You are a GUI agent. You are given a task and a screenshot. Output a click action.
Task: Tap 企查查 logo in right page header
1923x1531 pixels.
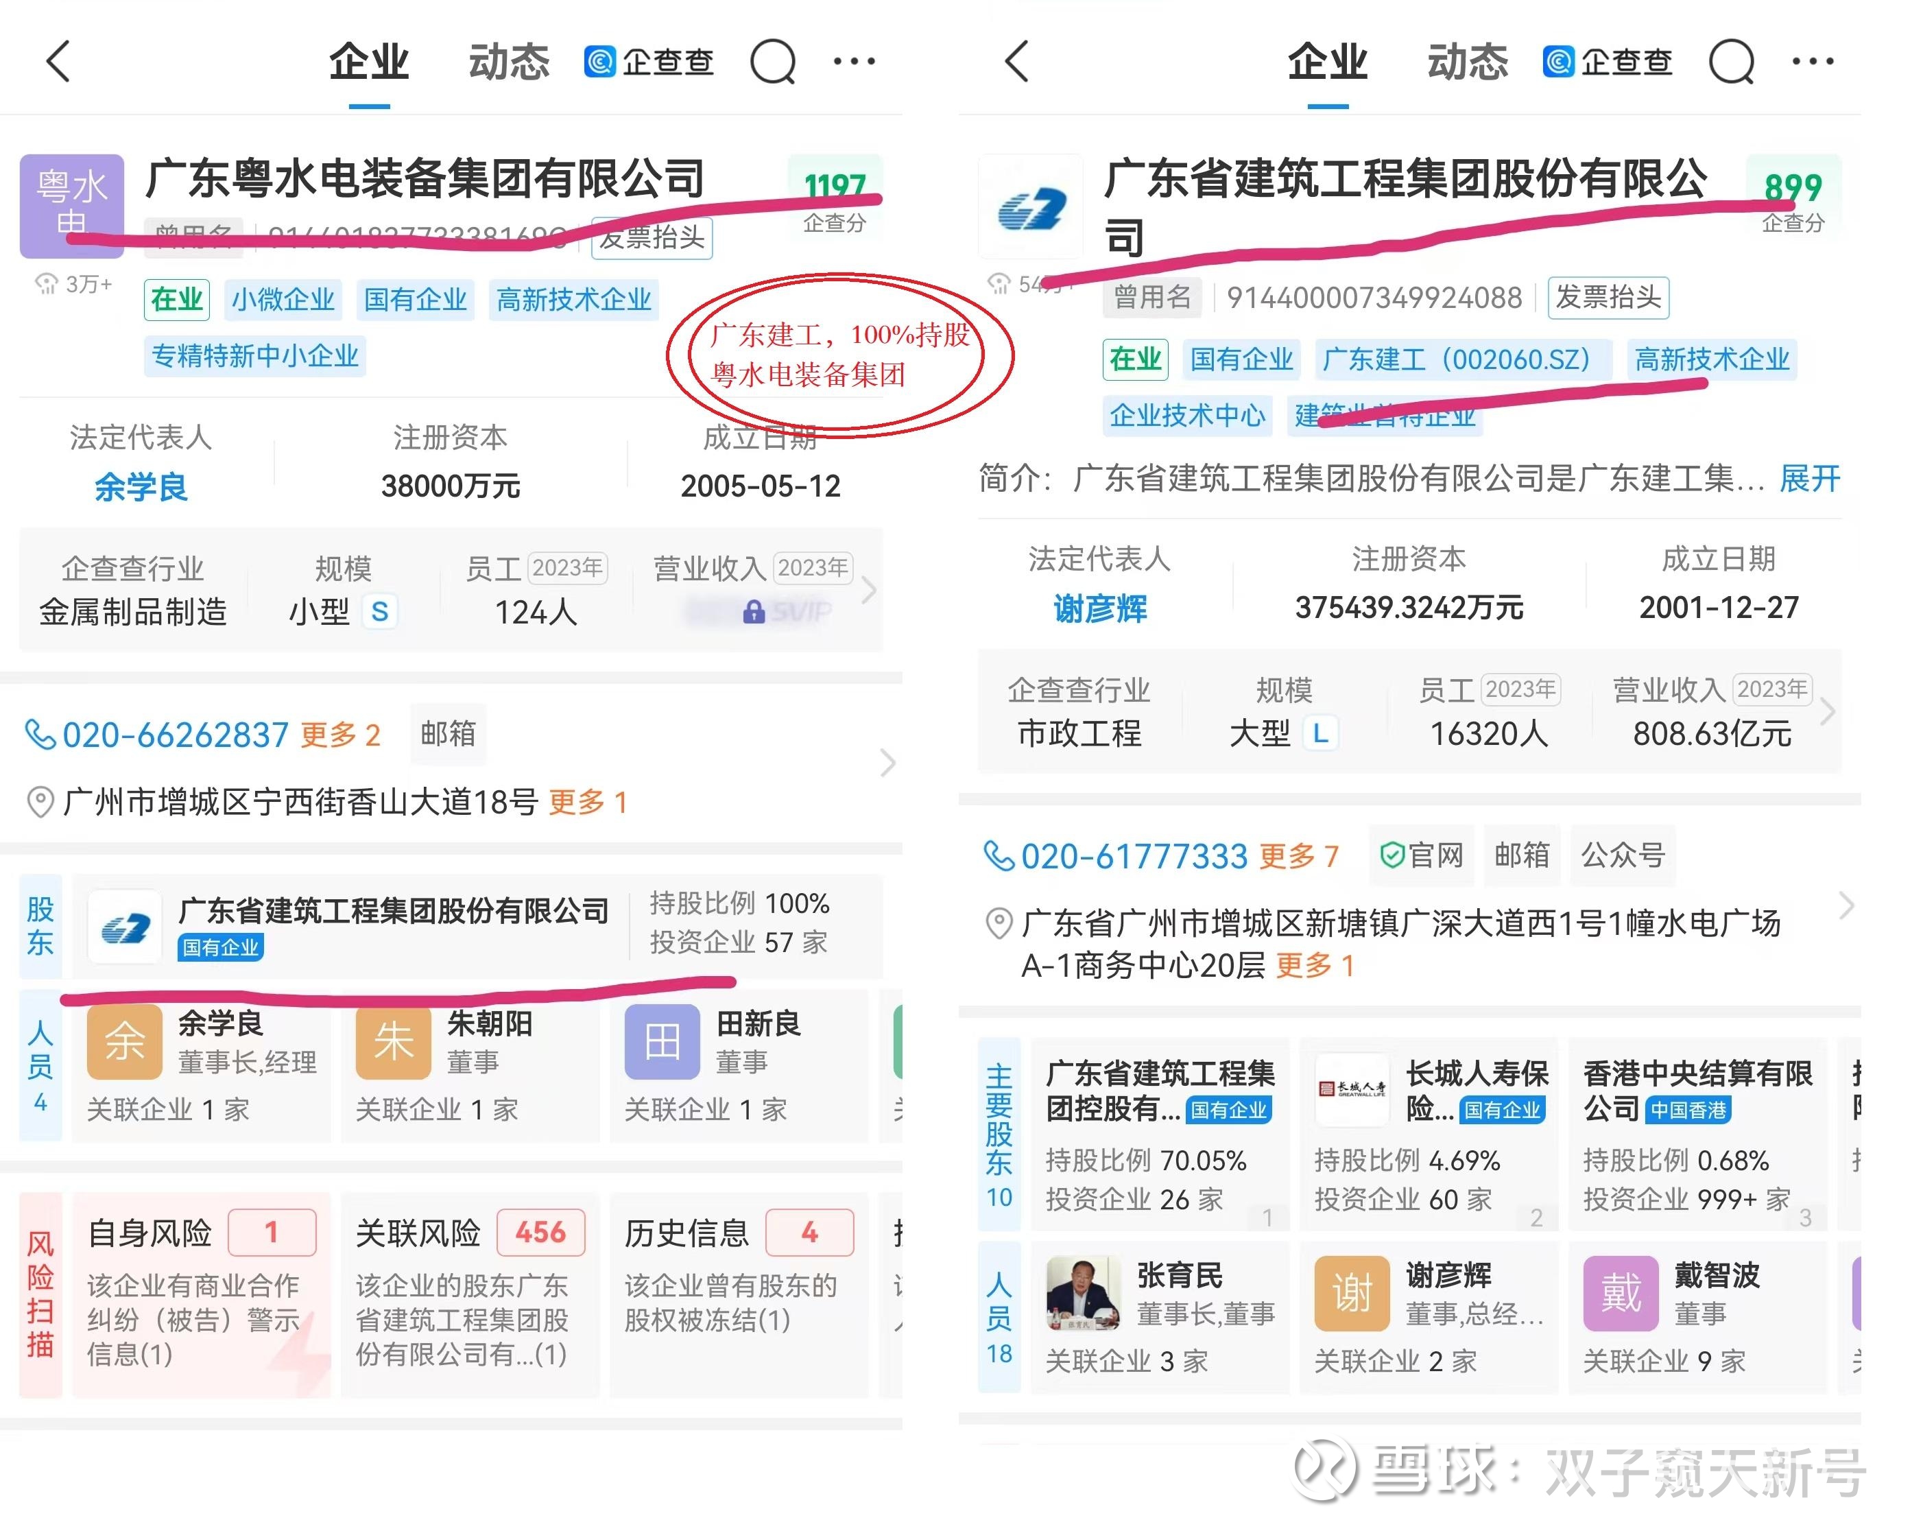click(1608, 62)
